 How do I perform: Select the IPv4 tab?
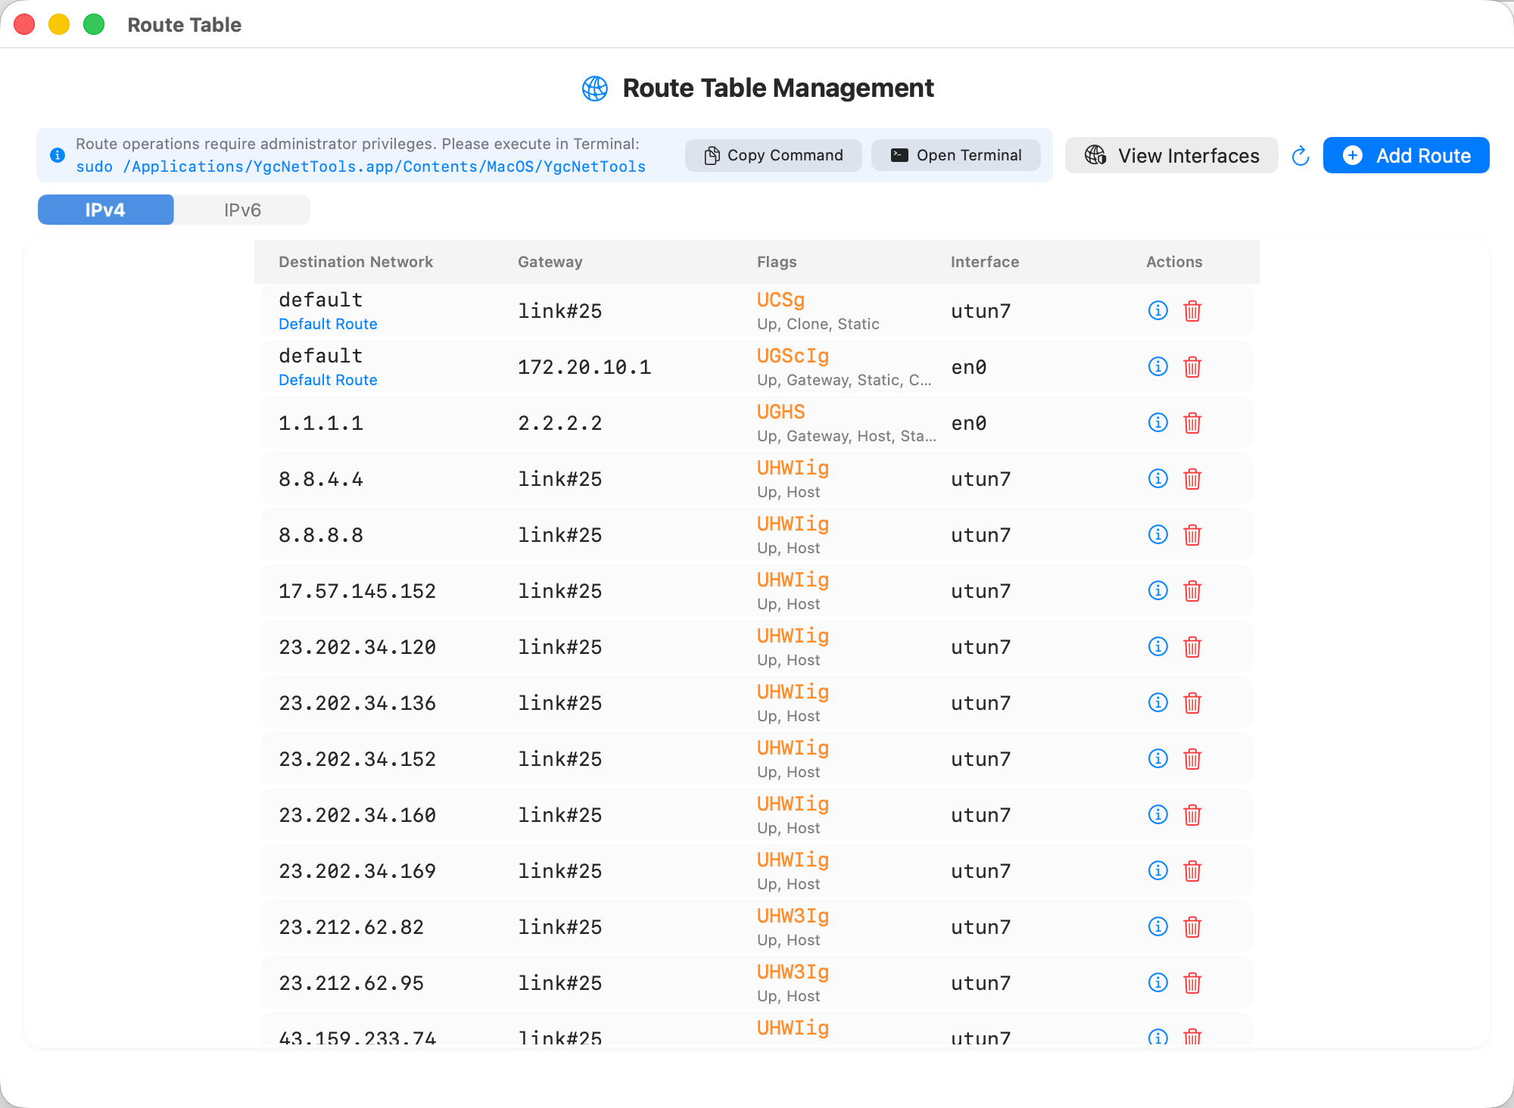pyautogui.click(x=105, y=210)
